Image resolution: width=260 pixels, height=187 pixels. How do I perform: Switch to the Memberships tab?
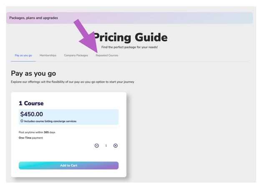[48, 55]
